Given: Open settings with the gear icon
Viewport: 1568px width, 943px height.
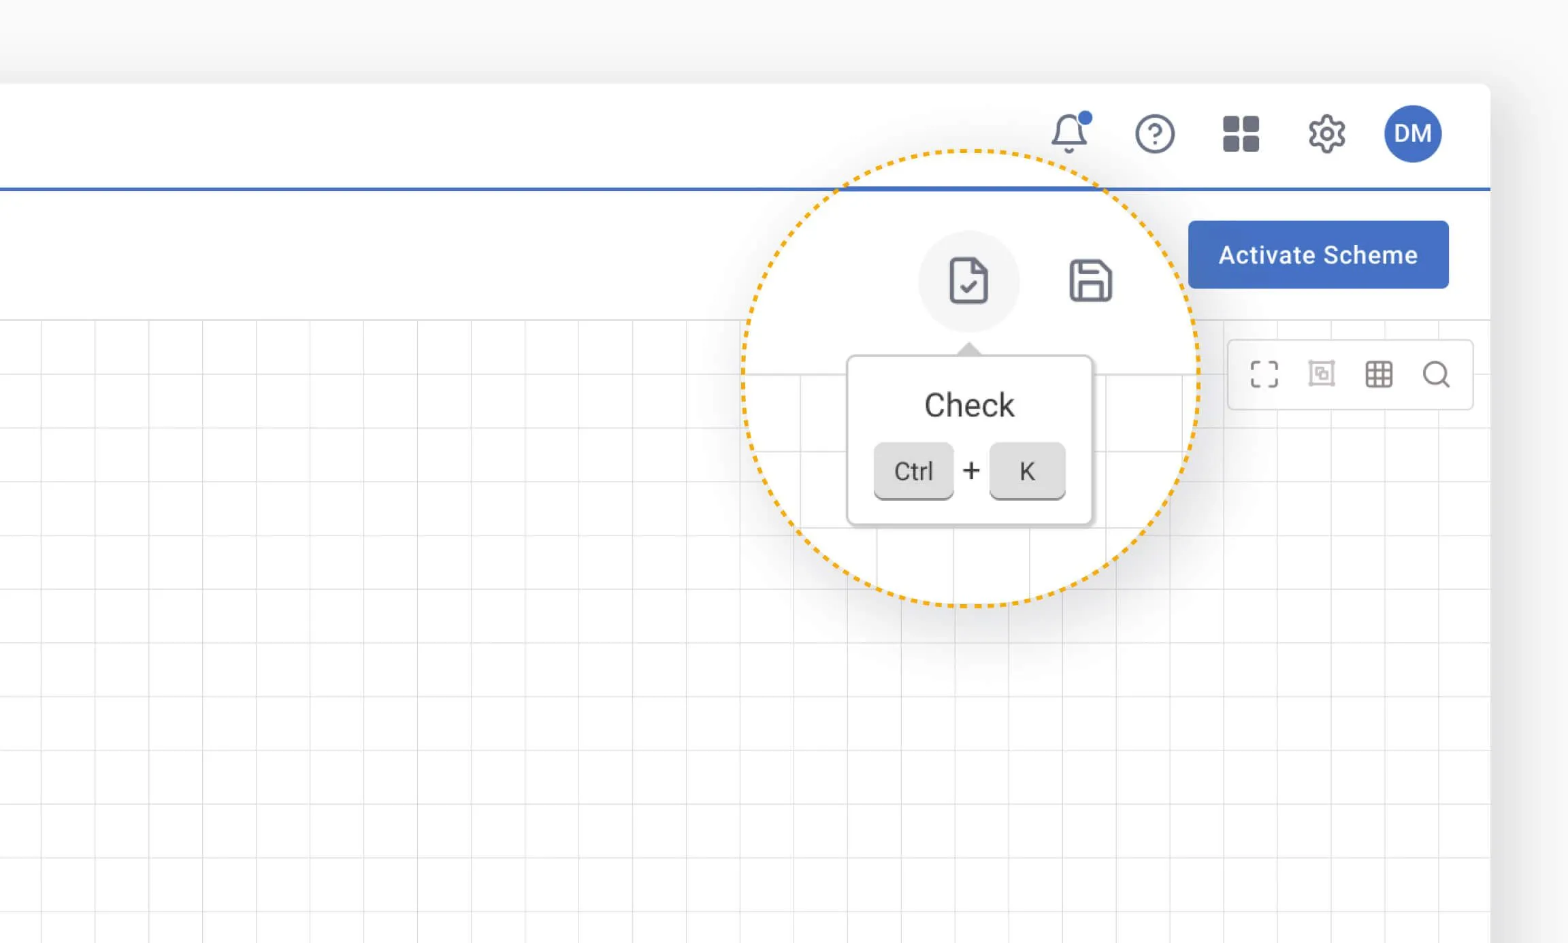Looking at the screenshot, I should [x=1326, y=134].
